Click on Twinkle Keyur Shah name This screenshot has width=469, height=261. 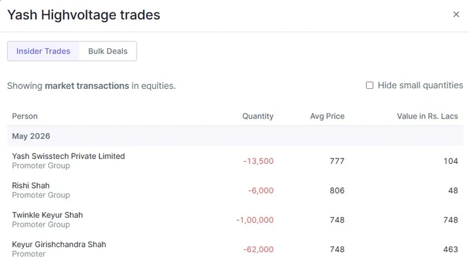[48, 215]
